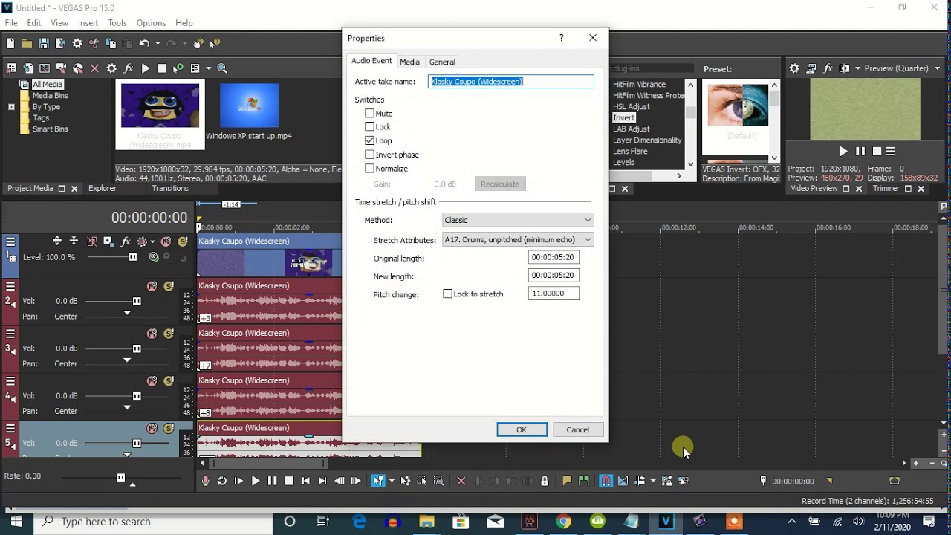This screenshot has width=951, height=535.
Task: Click the Pitch change input field
Action: [554, 294]
